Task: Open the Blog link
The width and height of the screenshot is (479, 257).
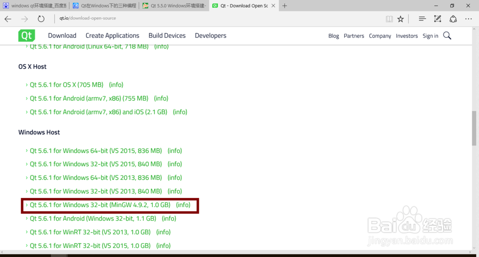Action: point(333,36)
